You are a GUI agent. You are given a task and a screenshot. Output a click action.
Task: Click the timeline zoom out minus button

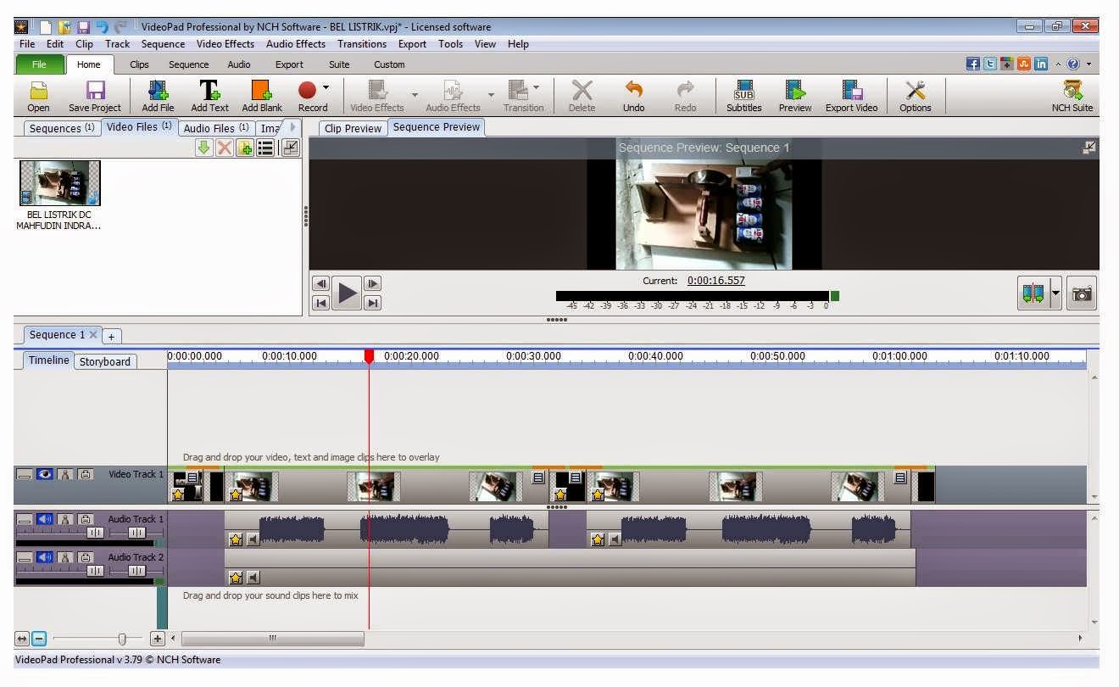(39, 639)
